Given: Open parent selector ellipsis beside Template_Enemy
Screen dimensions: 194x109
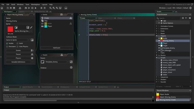Looking at the screenshot, I should [68, 62].
